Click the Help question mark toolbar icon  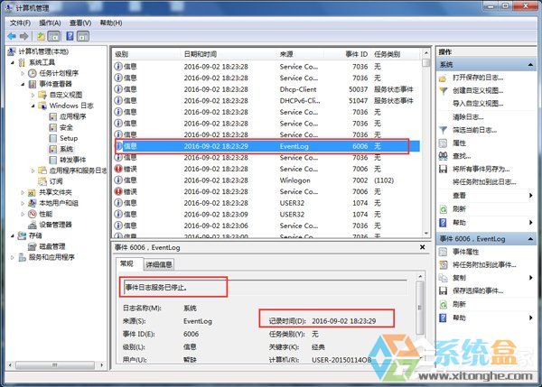click(x=70, y=36)
